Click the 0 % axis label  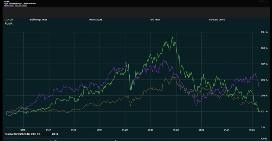(x=263, y=127)
